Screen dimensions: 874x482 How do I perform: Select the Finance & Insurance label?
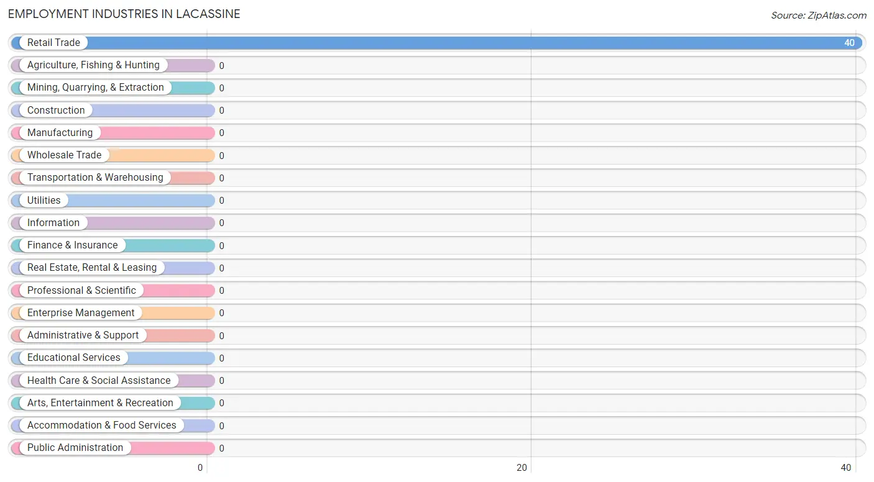point(72,245)
